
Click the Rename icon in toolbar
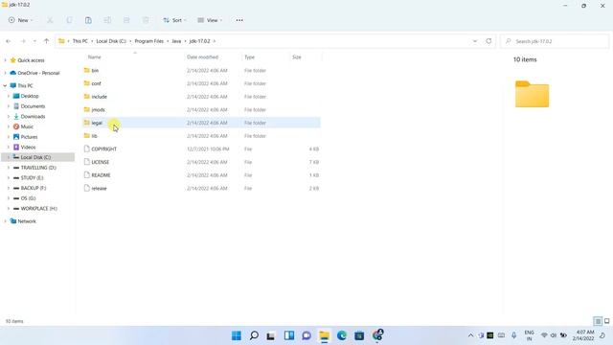tap(107, 20)
